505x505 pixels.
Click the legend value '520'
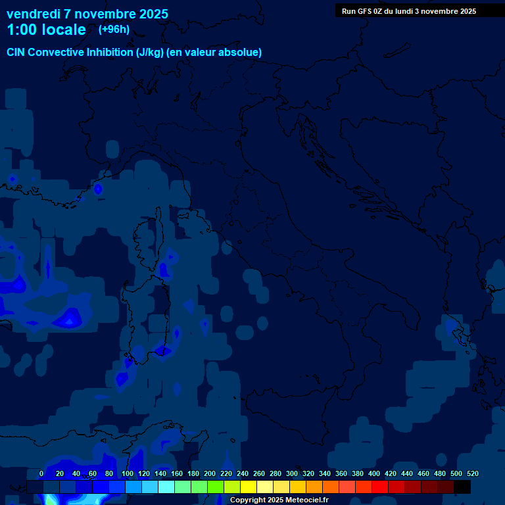(472, 473)
